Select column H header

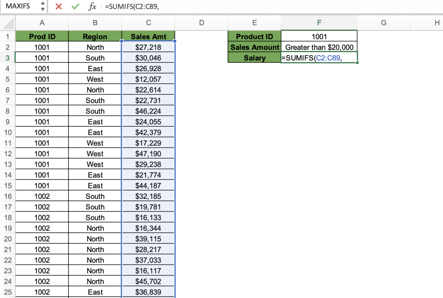437,23
